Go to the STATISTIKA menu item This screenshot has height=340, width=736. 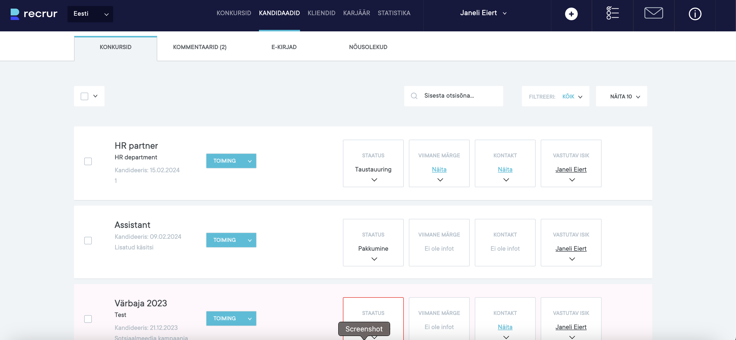[x=394, y=13]
